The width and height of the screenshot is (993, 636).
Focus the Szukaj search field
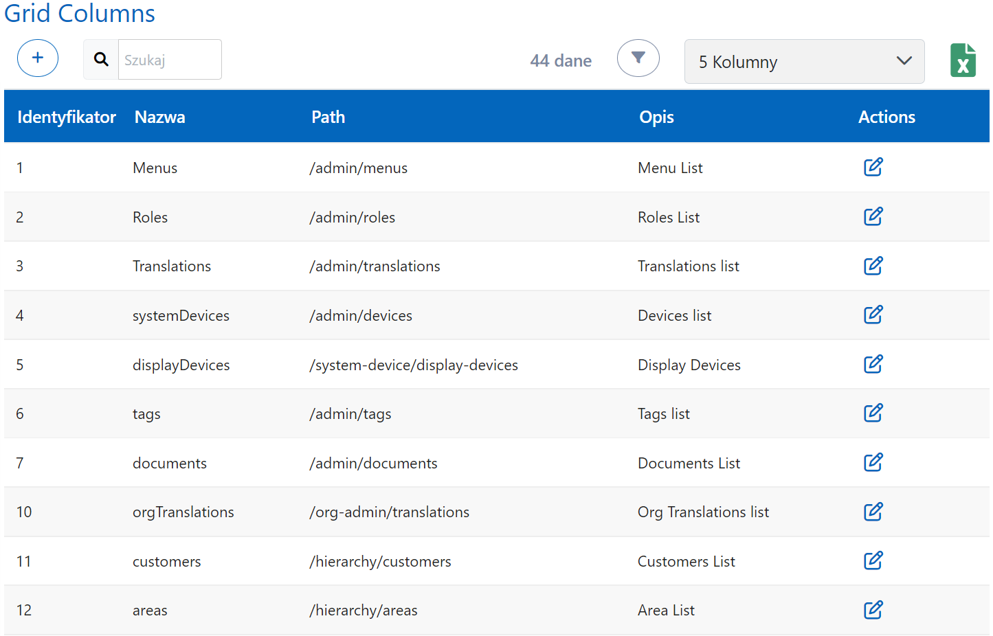[169, 60]
